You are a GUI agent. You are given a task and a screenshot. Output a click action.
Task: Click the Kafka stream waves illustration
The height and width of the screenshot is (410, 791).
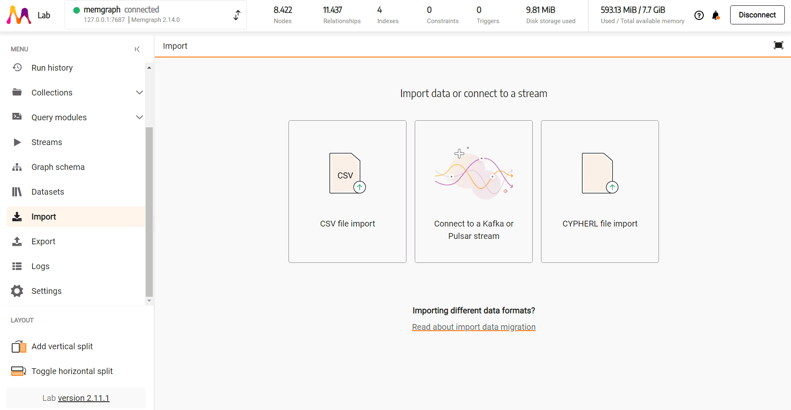pyautogui.click(x=474, y=173)
